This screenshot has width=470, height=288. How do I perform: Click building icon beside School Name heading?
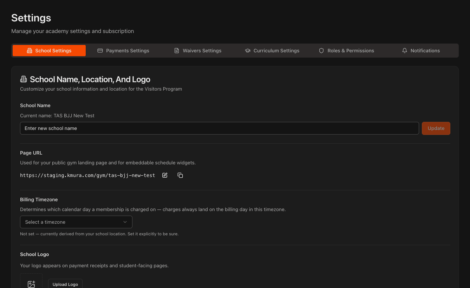pyautogui.click(x=24, y=79)
